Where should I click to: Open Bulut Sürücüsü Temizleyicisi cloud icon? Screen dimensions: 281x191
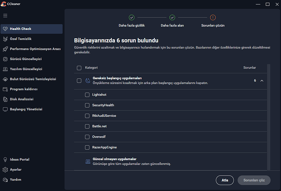tap(5, 79)
